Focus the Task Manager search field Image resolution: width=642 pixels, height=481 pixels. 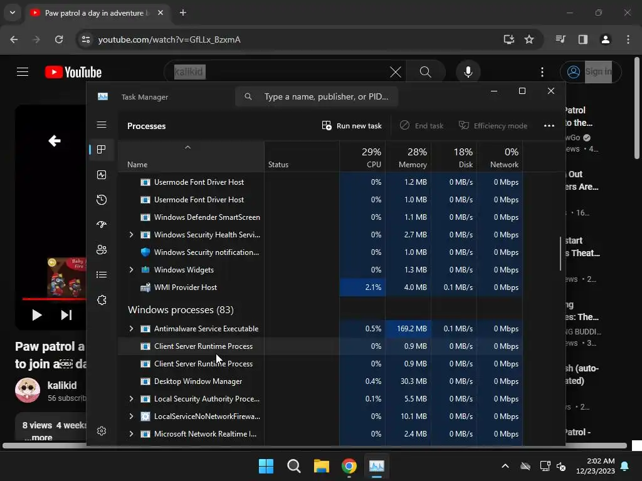(317, 96)
